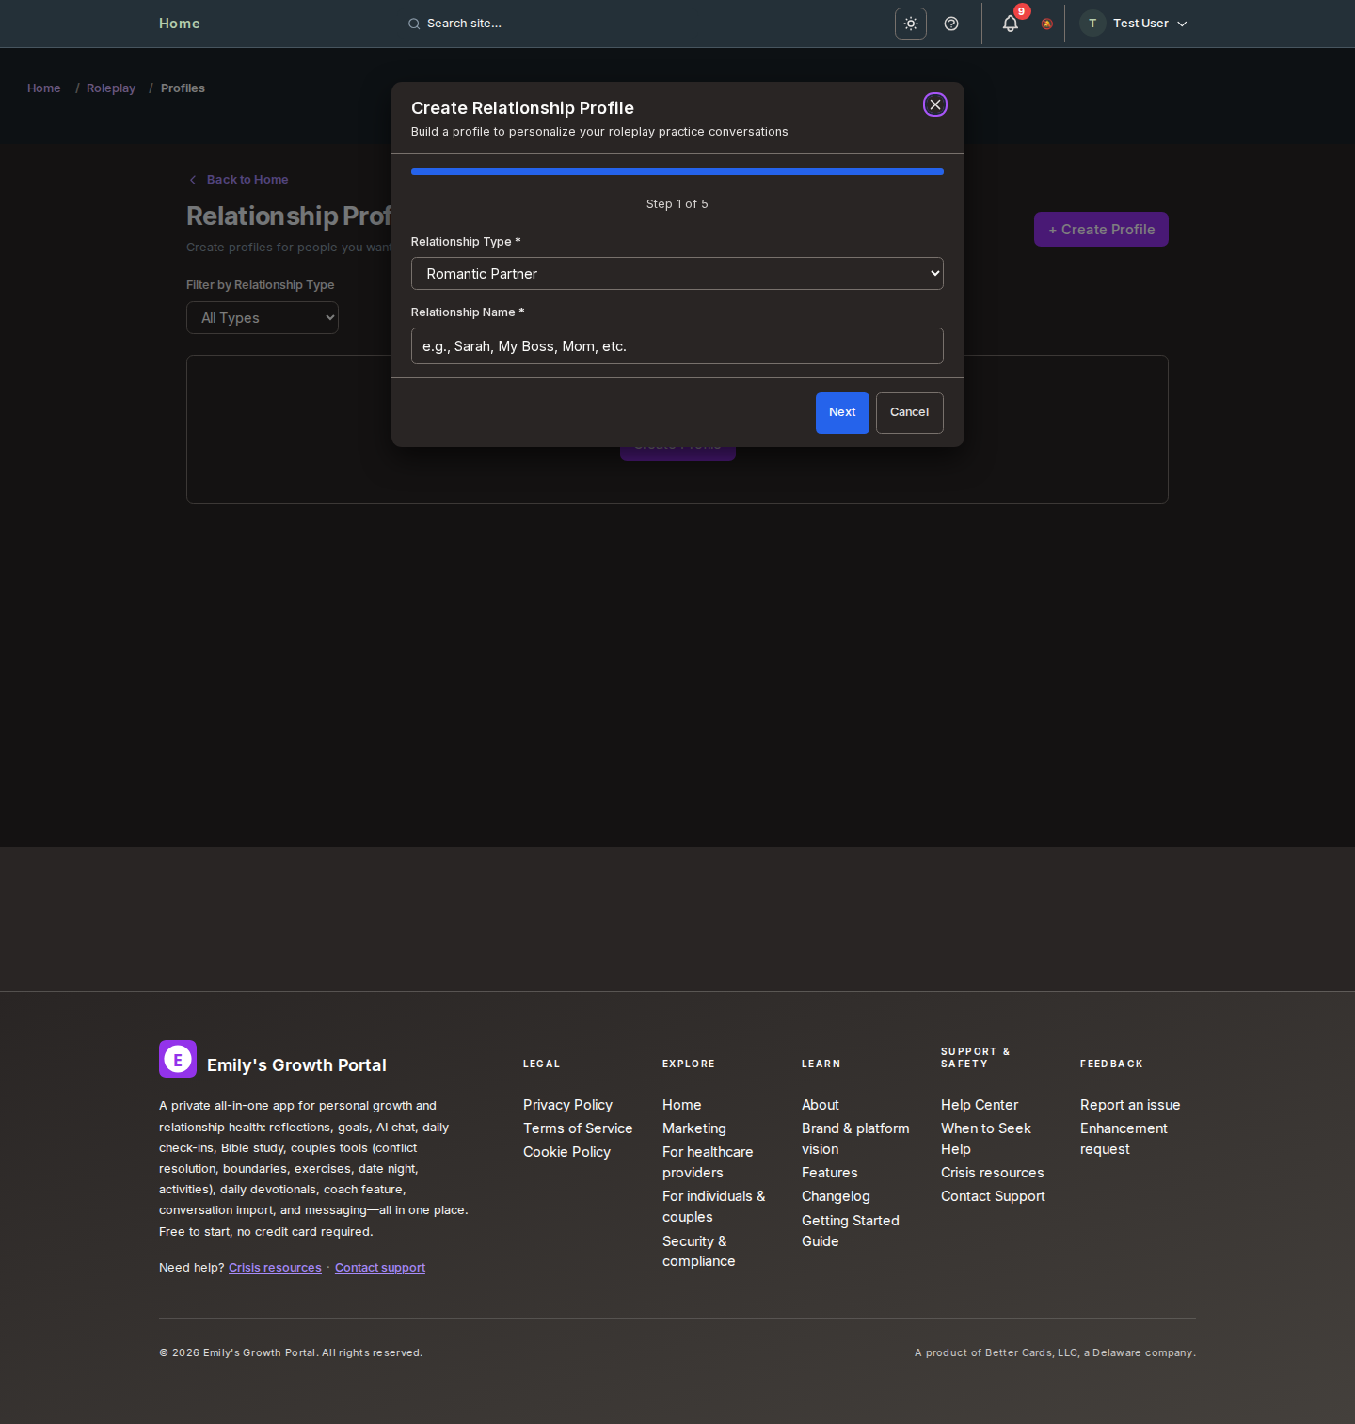Click the Next button
The image size is (1355, 1424).
[841, 412]
